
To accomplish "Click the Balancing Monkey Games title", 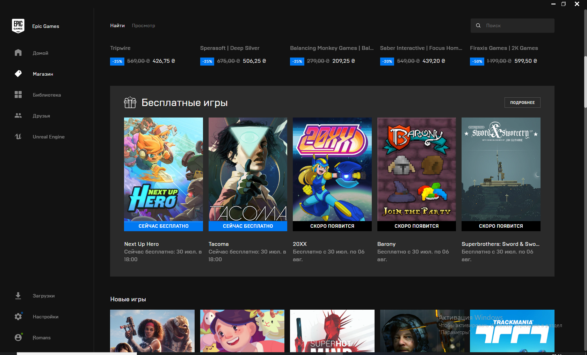I will point(332,48).
